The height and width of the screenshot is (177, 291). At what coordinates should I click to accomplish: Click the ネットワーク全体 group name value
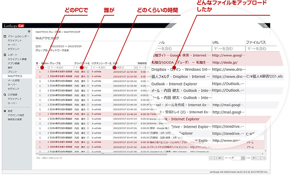click(59, 50)
